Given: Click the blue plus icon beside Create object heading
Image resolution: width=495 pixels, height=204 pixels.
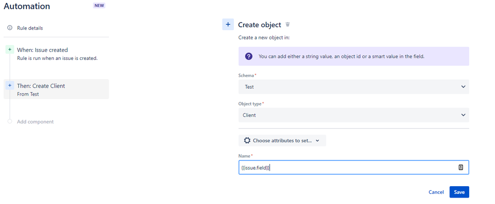Looking at the screenshot, I should coord(227,24).
